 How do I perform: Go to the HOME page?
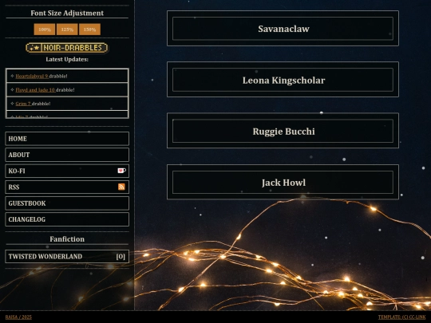point(67,139)
